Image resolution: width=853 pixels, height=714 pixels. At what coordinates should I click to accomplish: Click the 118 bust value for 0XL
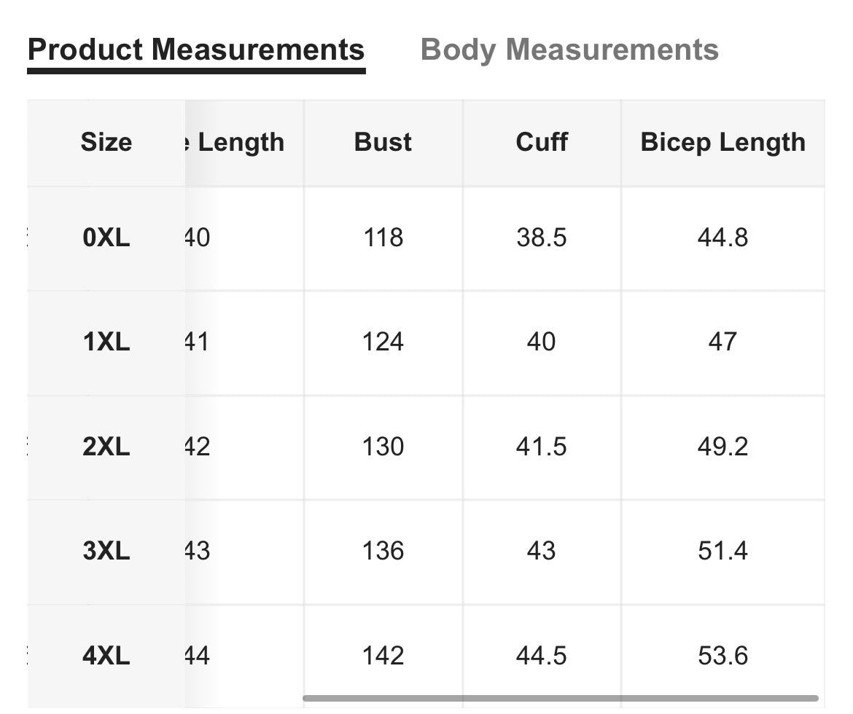click(383, 238)
